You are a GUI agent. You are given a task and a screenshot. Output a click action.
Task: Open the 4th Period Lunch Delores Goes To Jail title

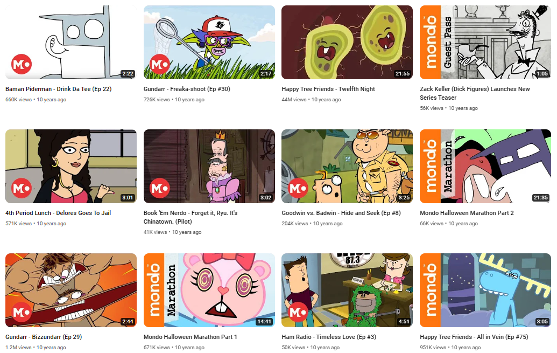click(x=58, y=213)
